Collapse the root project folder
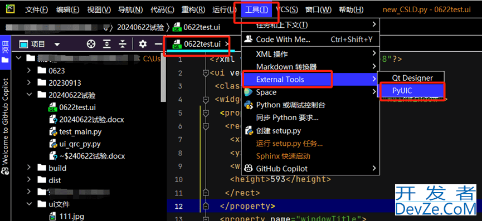482x221 pixels. tap(18, 58)
